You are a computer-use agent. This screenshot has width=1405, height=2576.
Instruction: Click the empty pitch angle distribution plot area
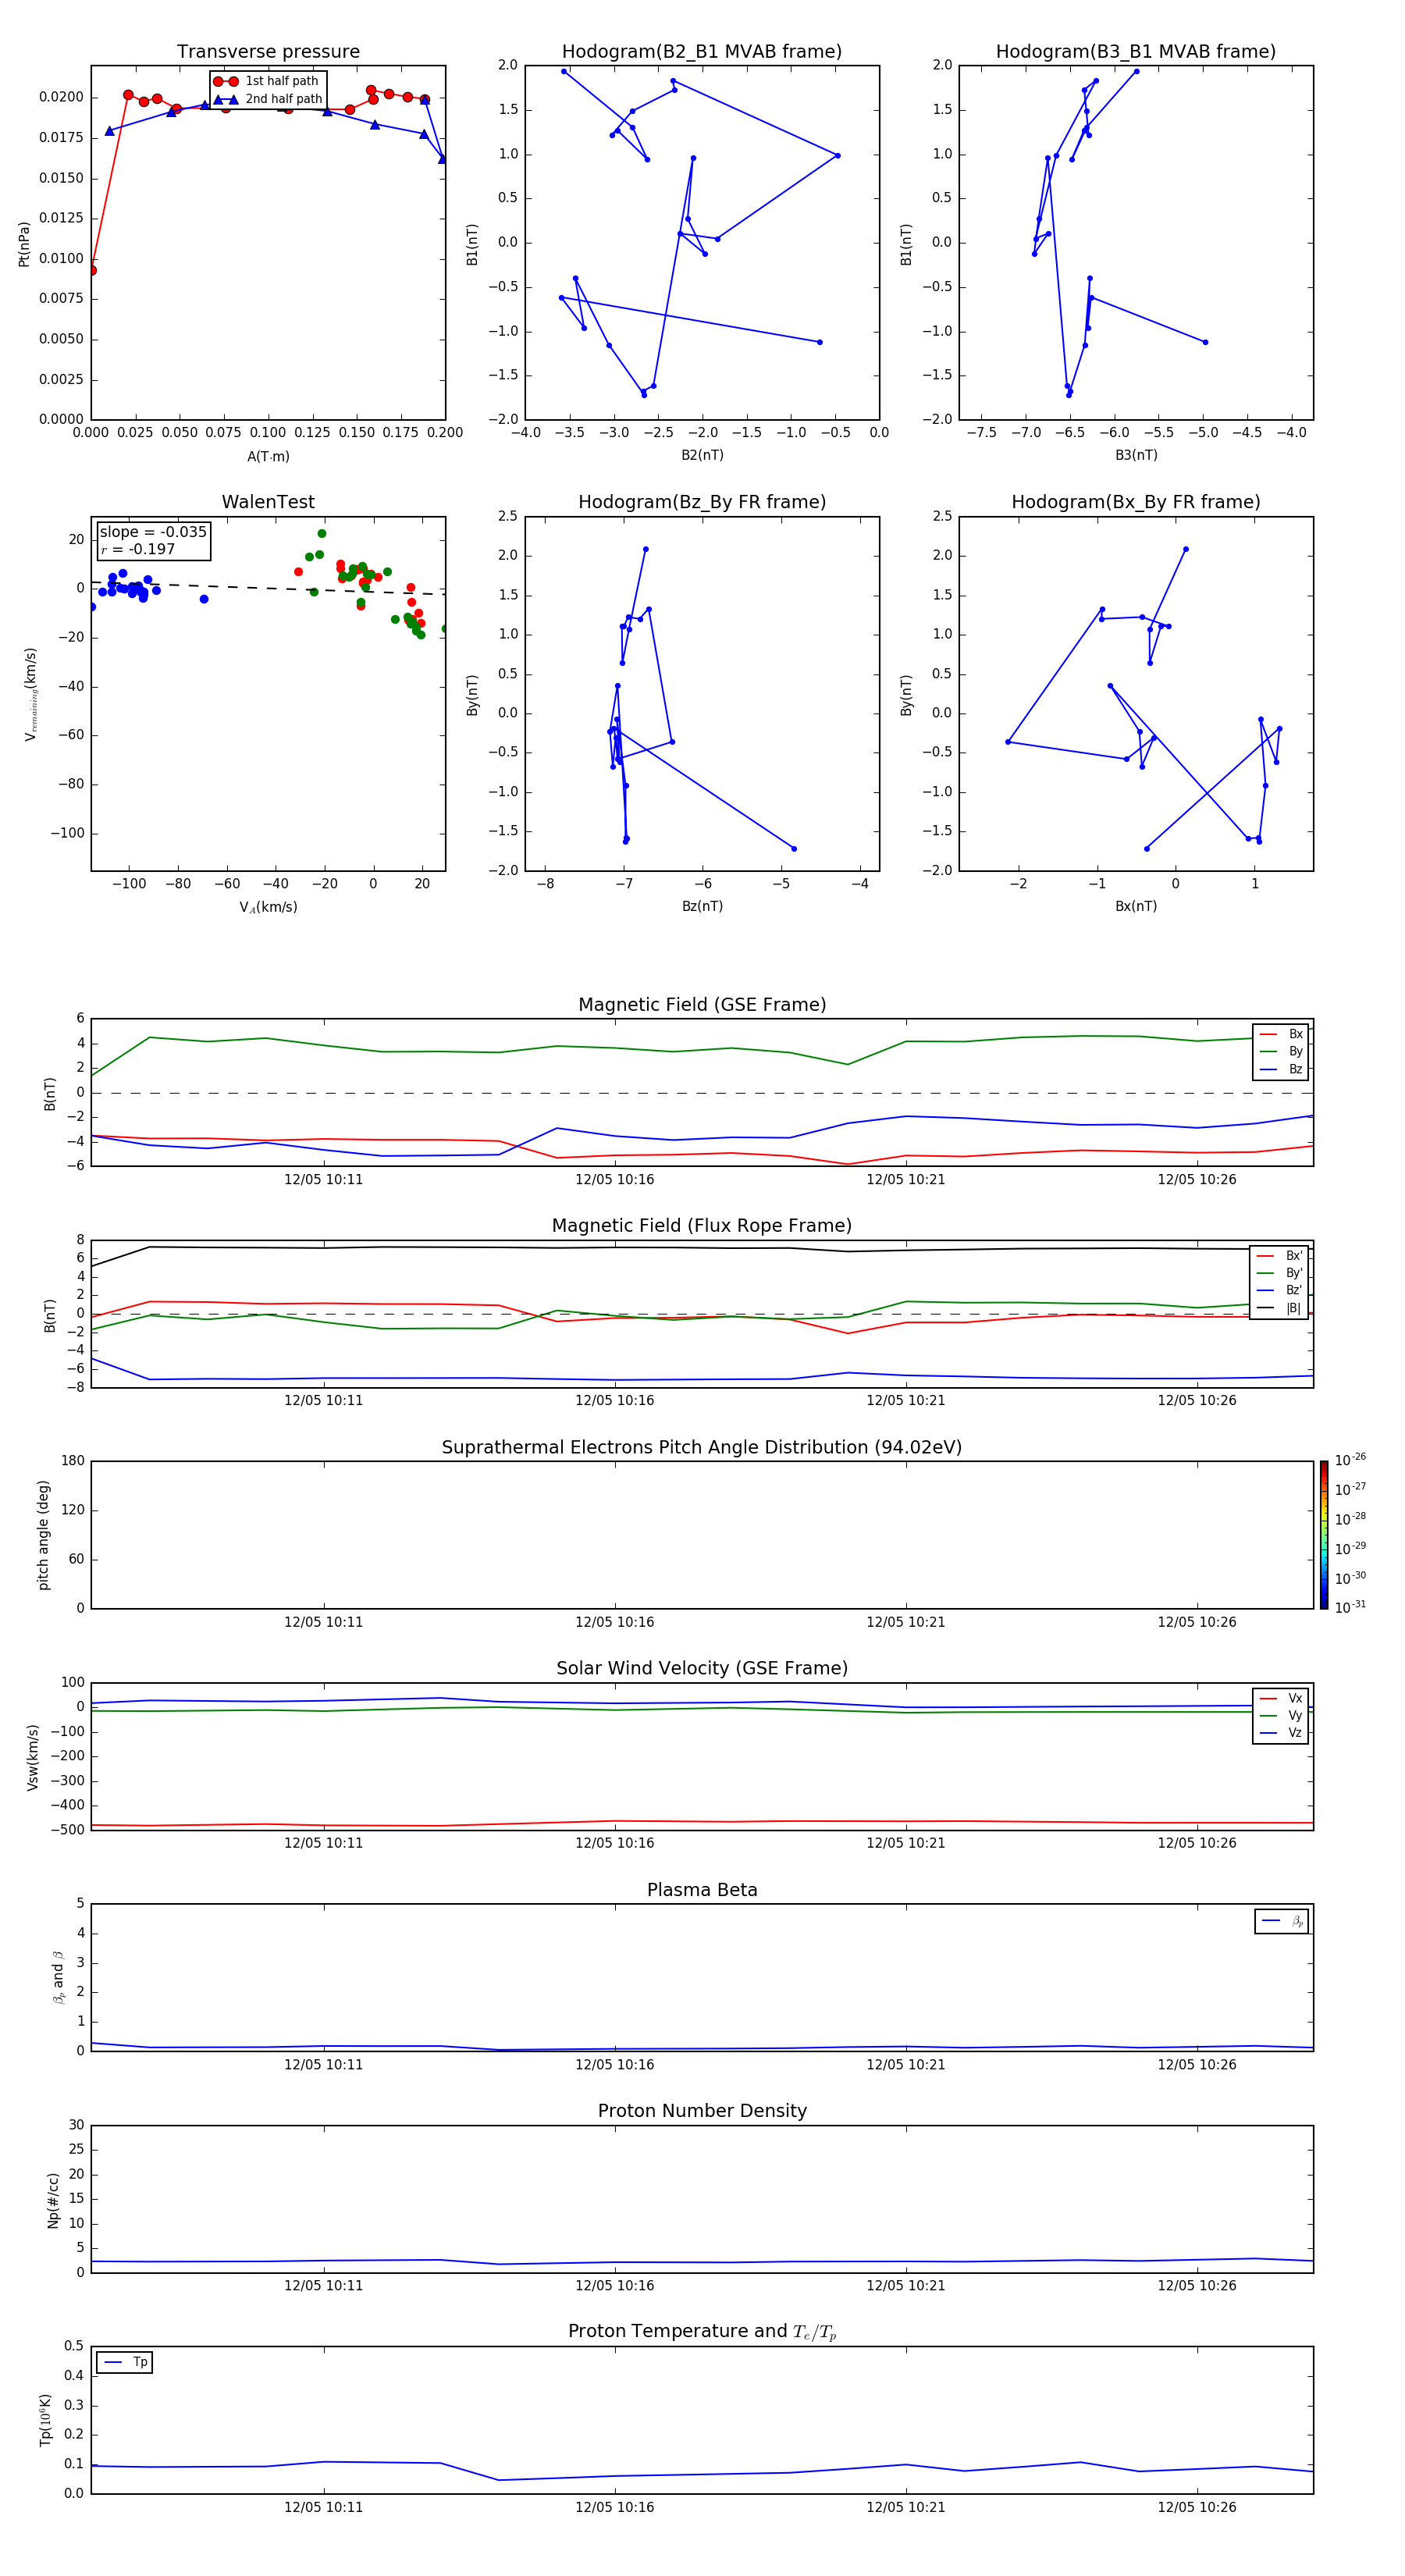click(x=702, y=1535)
